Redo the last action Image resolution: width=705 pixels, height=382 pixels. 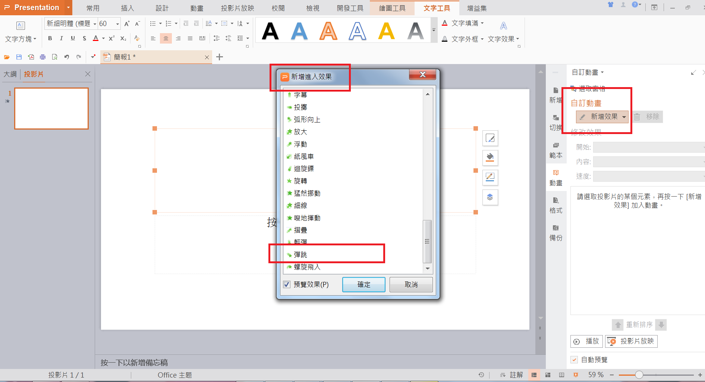79,57
